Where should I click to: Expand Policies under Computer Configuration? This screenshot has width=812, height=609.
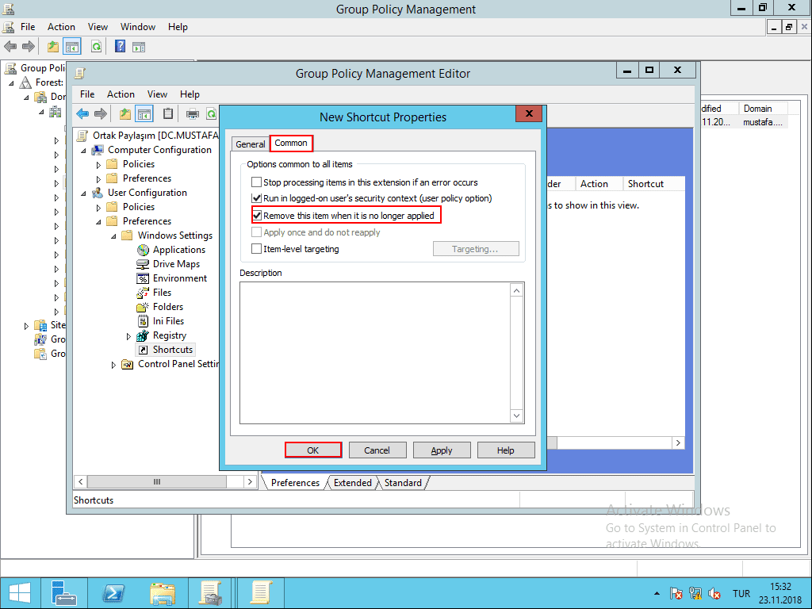tap(98, 165)
